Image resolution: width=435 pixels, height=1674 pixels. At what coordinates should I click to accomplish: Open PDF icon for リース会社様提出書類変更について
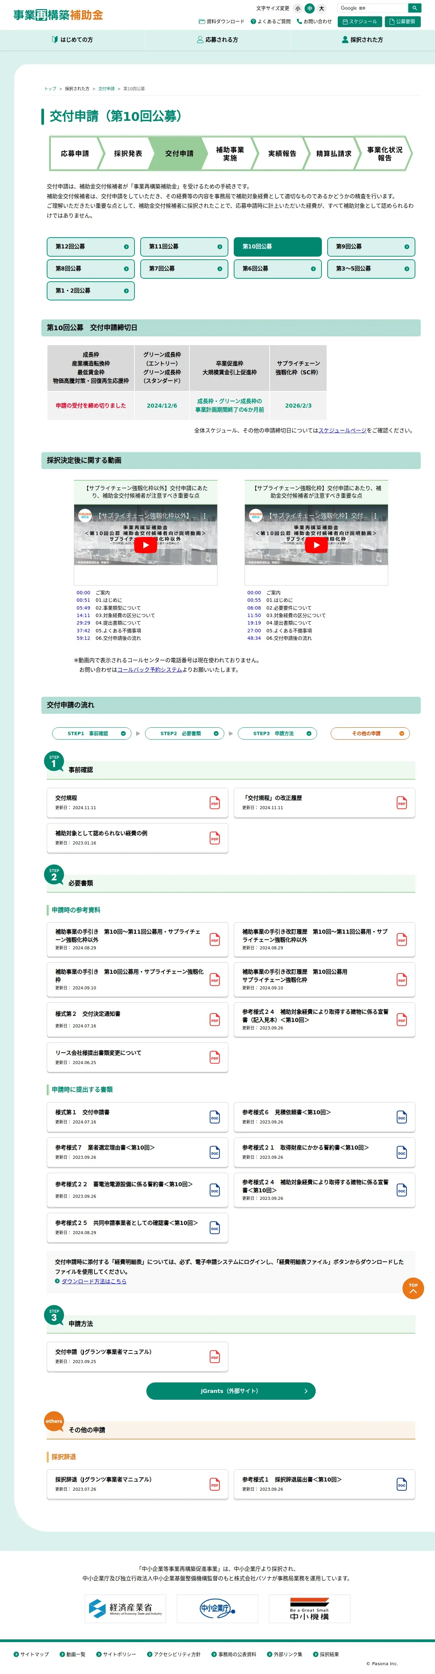[x=214, y=1057]
